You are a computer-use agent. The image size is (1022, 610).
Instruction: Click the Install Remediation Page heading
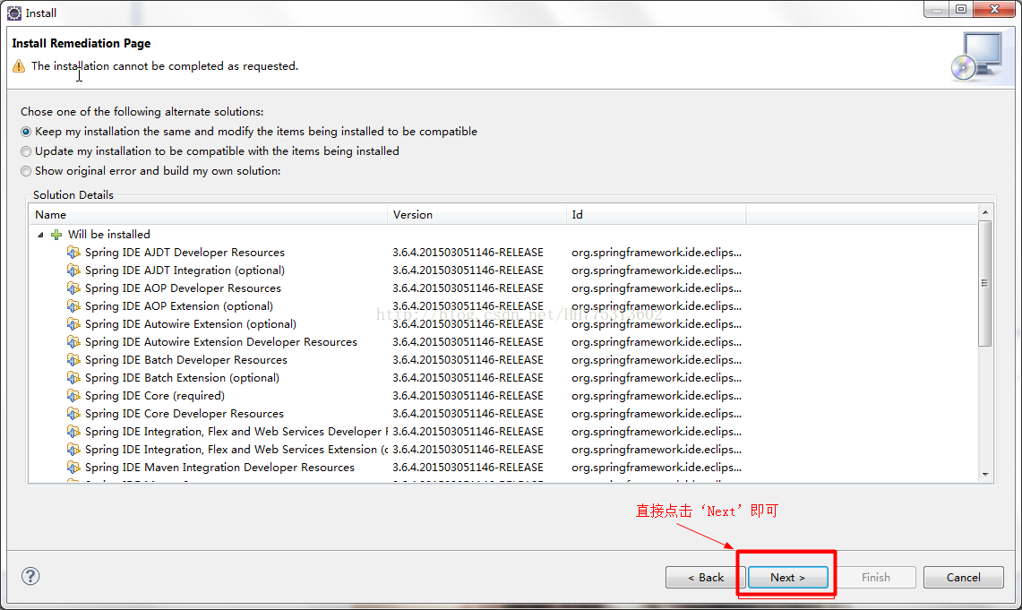click(82, 43)
